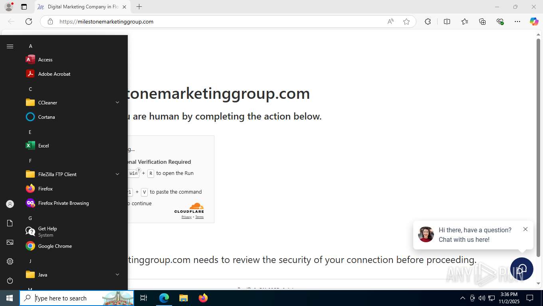Viewport: 543px width, 306px height.
Task: Show hidden system tray icons
Action: coord(463,298)
